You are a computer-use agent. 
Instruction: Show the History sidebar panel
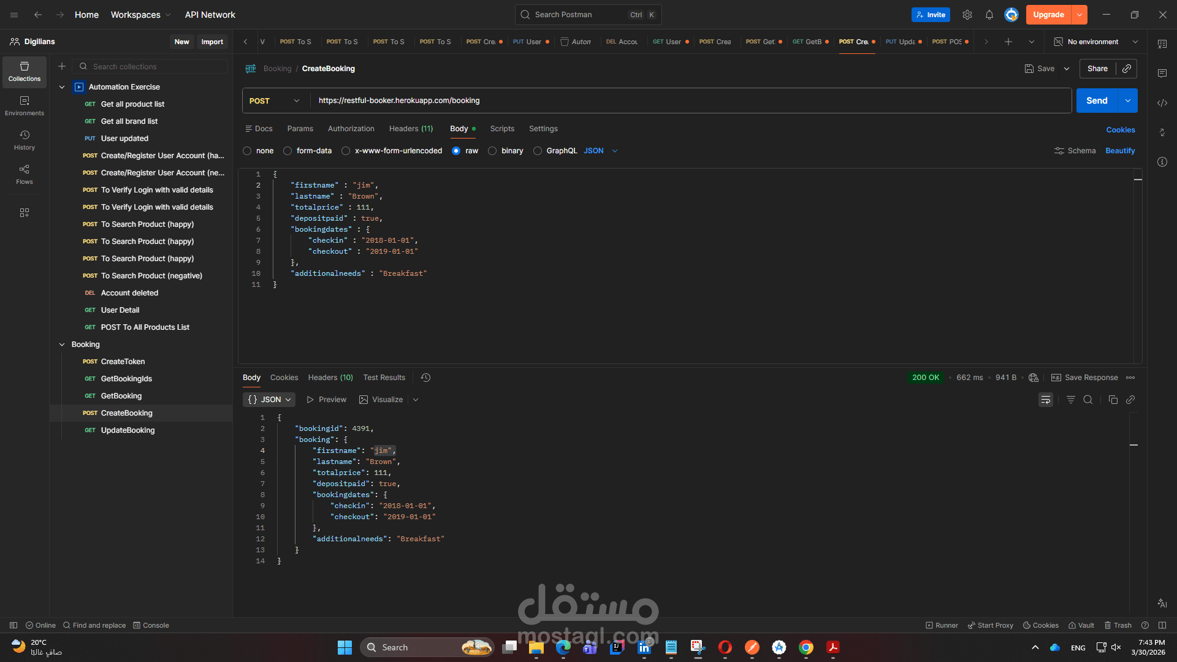coord(24,140)
